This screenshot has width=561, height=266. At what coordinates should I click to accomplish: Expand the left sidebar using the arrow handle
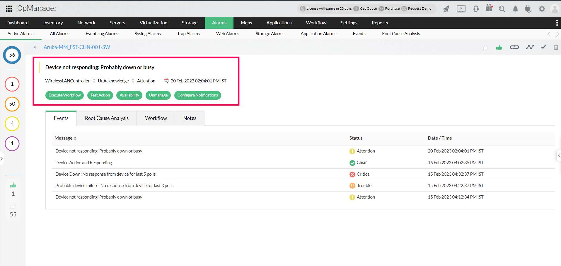[2, 159]
